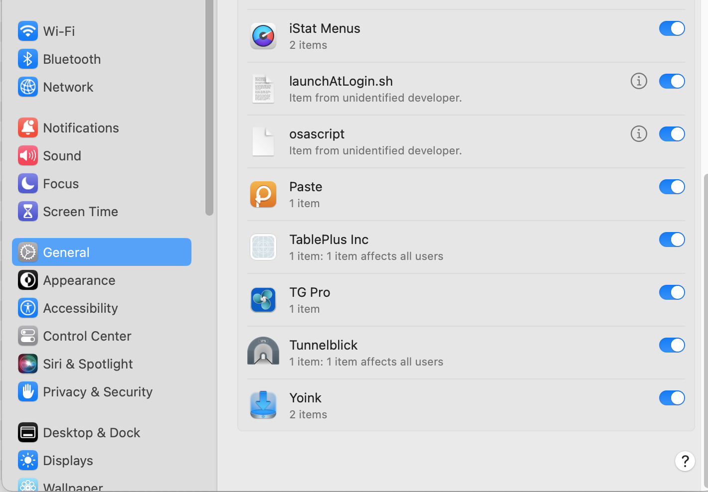Click the 'osascript' name text

click(317, 134)
